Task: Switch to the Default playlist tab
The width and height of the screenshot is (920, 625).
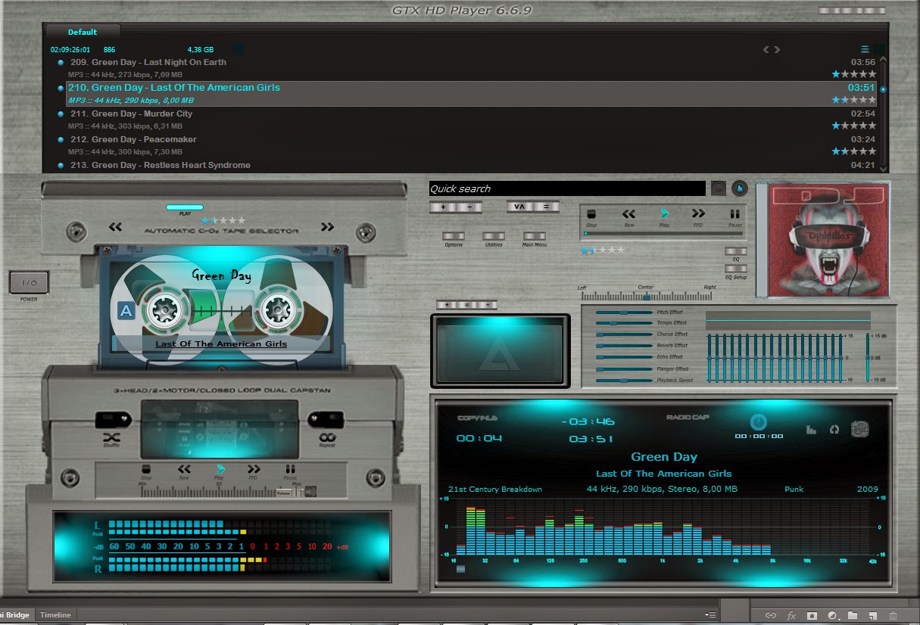Action: (x=83, y=32)
